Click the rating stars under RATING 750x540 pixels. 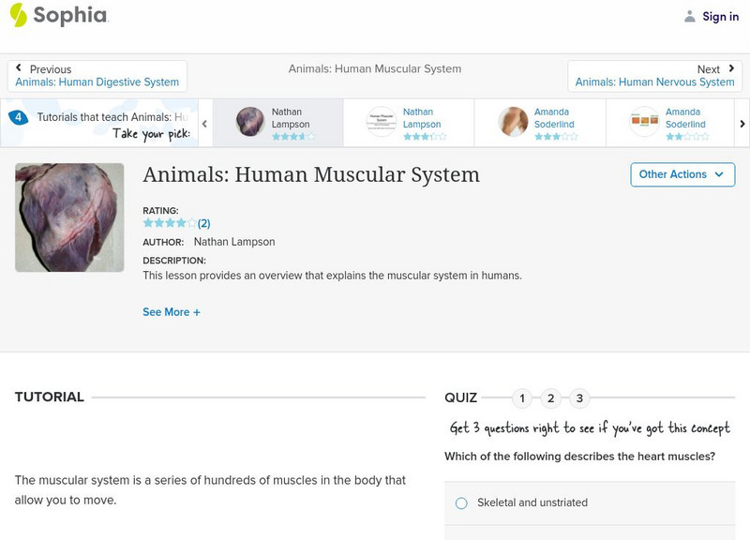[170, 223]
